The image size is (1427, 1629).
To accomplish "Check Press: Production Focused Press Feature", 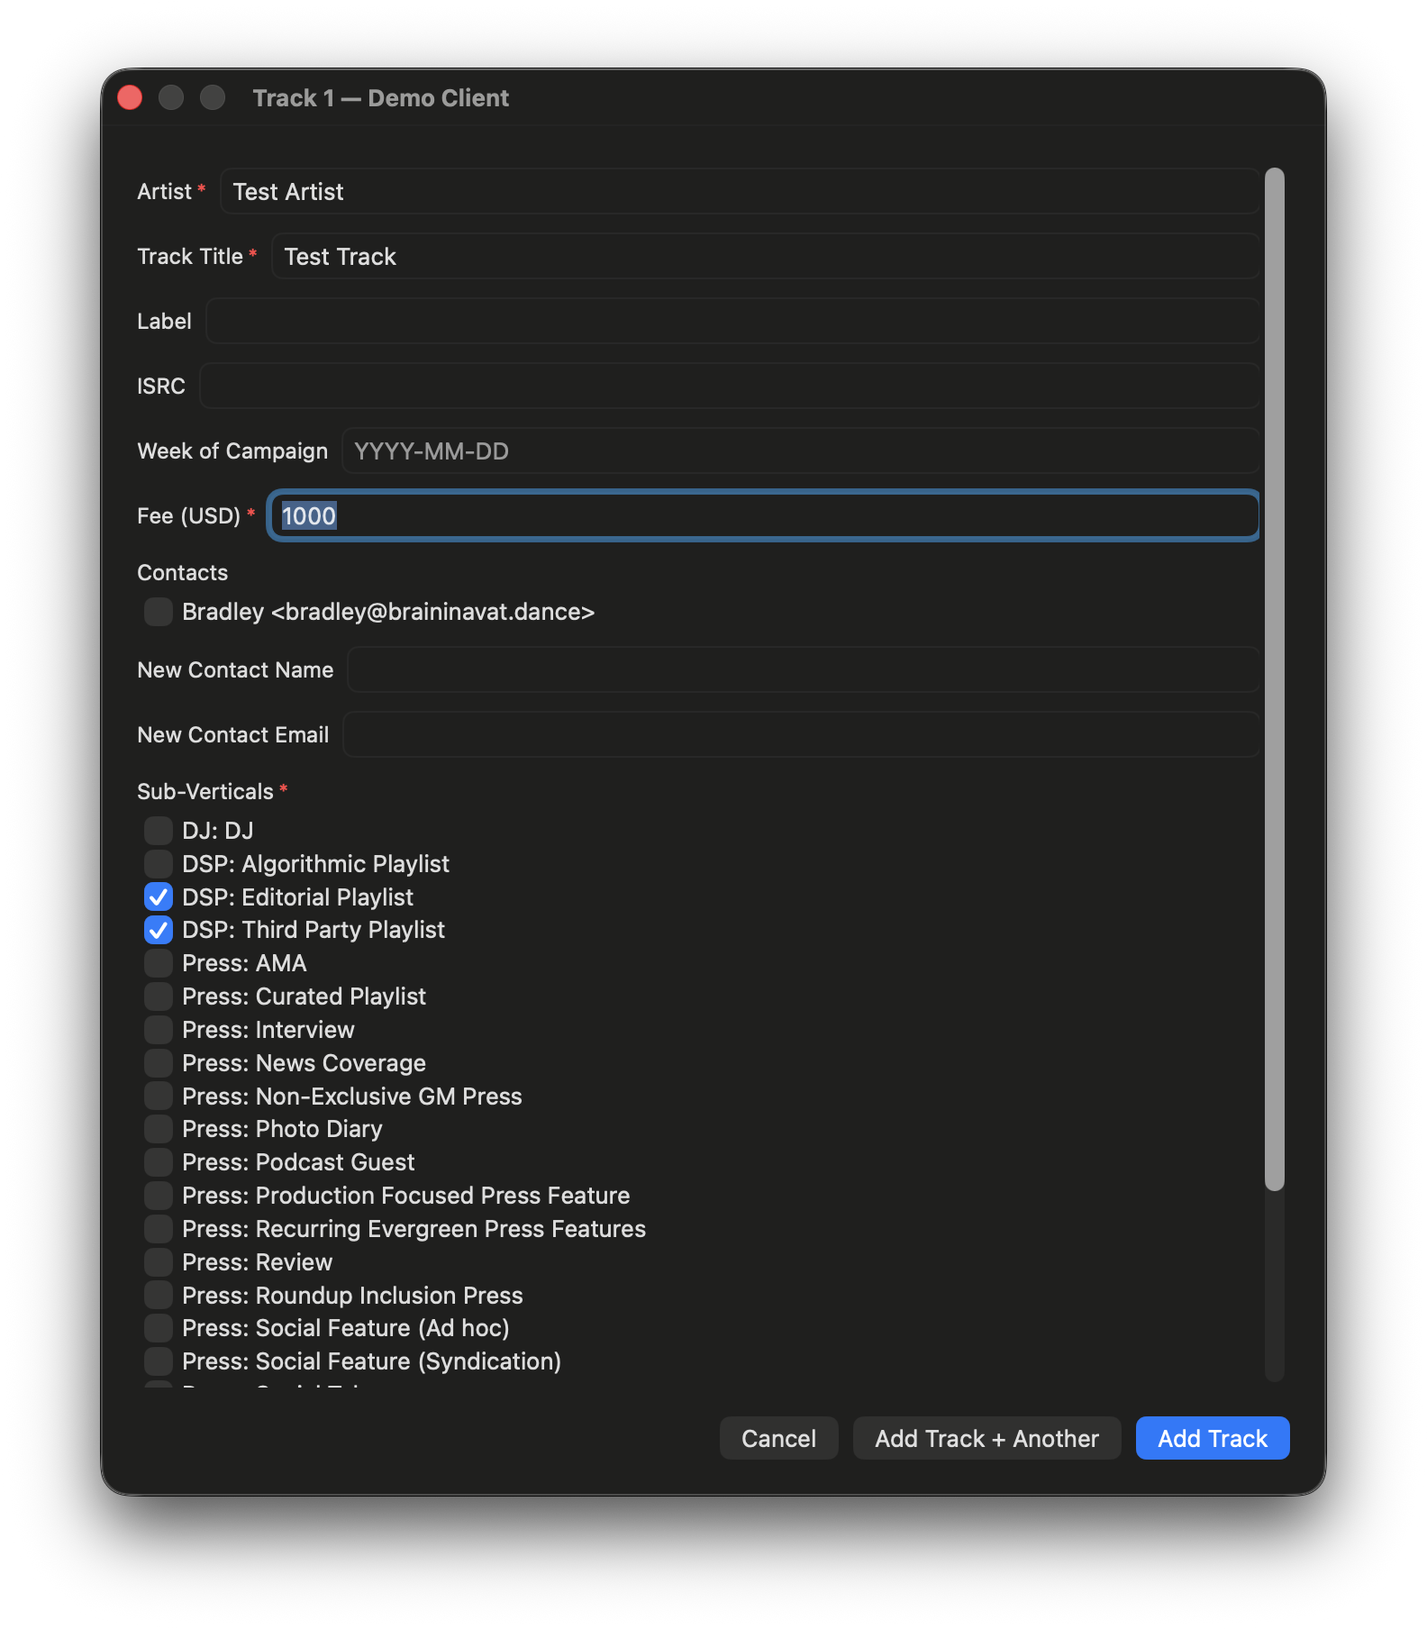I will 159,1196.
